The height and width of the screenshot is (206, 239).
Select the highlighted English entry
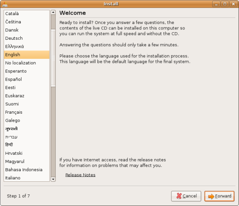point(27,55)
